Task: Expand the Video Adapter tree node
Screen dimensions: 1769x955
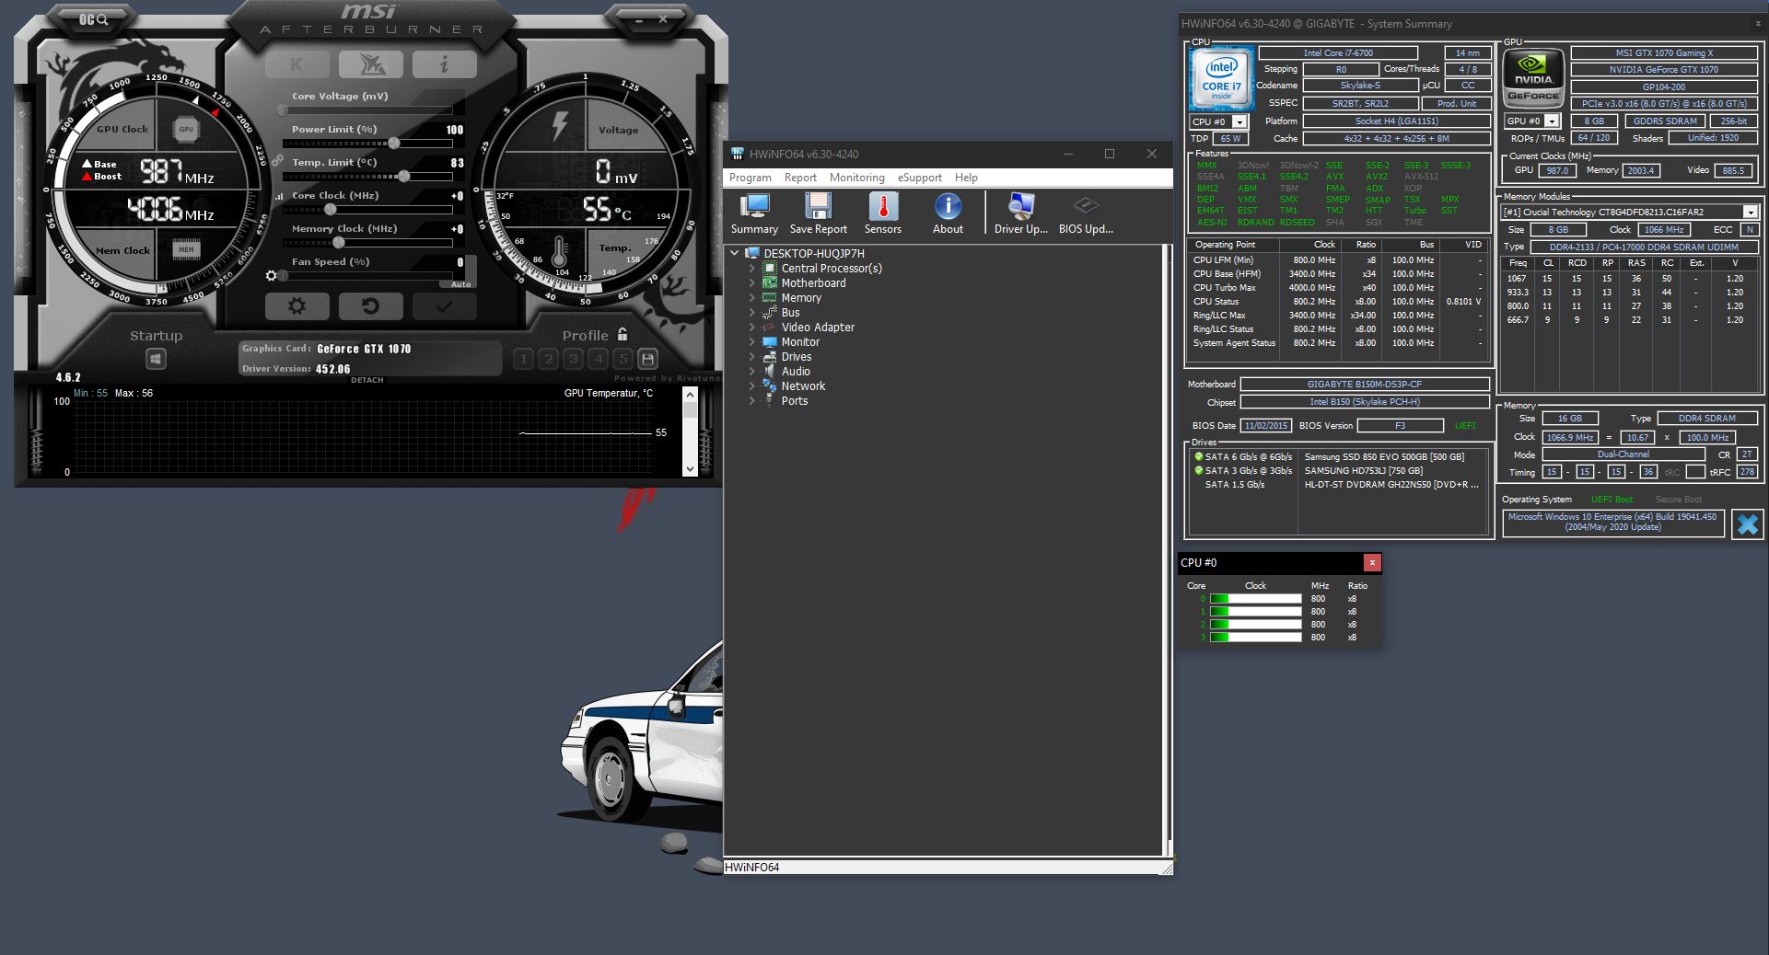Action: point(752,328)
